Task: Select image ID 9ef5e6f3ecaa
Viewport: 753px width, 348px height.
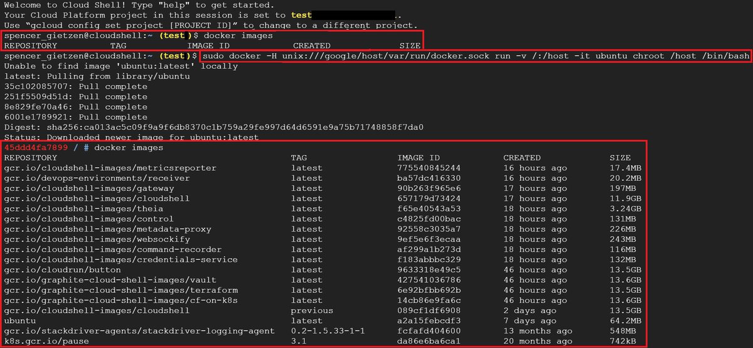Action: coord(429,239)
